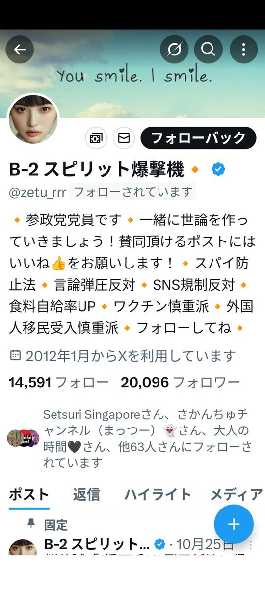Open the メディア tab
This screenshot has width=265, height=589.
pos(237,494)
